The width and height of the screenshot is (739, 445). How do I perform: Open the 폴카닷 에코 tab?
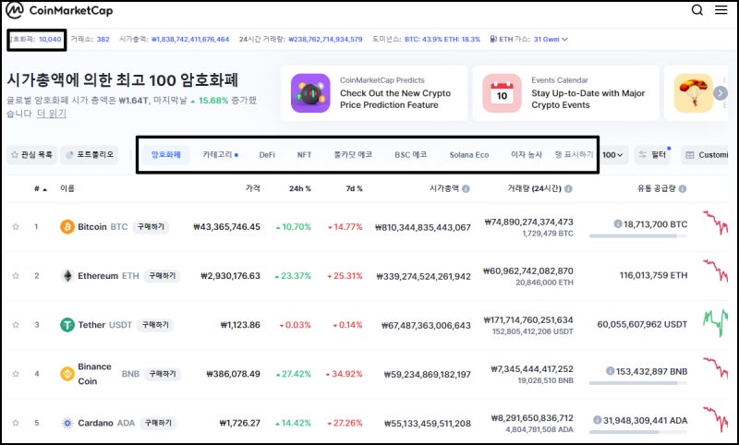pos(353,154)
